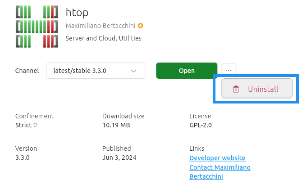Screen dimensions: 302x189
Task: Click the Confinement heading
Action: click(x=34, y=116)
